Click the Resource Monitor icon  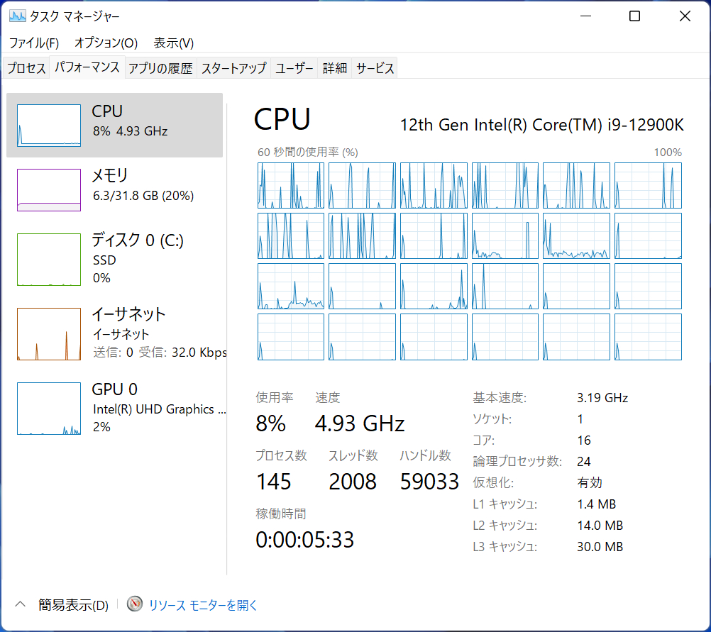point(135,604)
